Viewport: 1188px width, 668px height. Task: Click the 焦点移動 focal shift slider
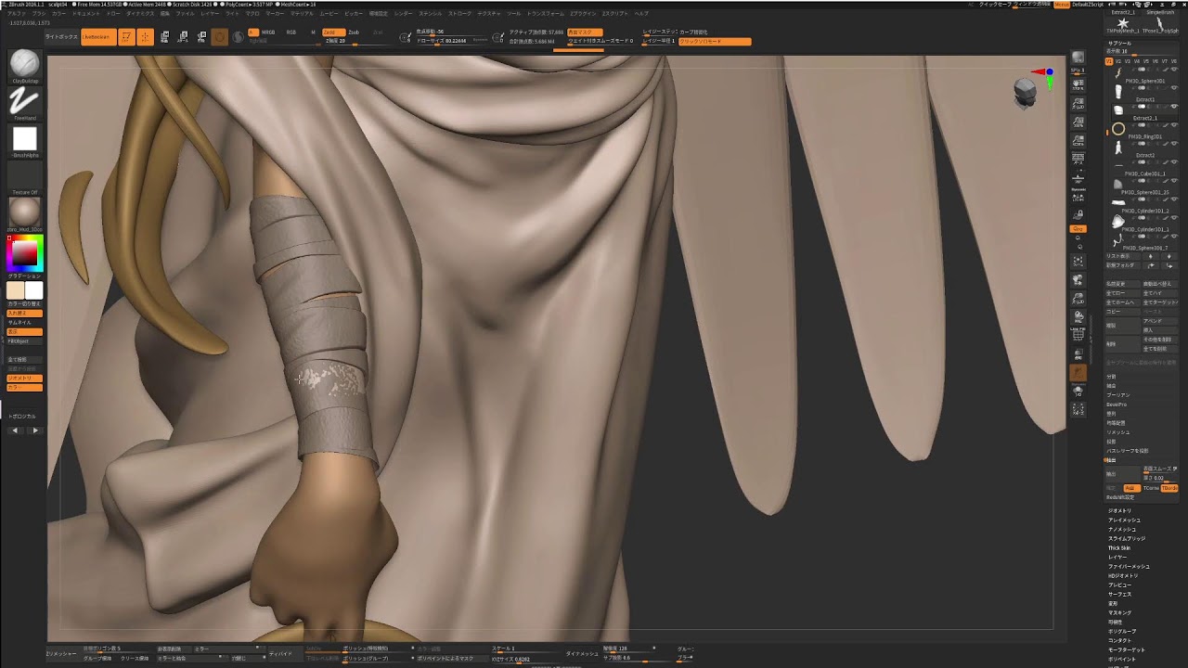pos(454,32)
